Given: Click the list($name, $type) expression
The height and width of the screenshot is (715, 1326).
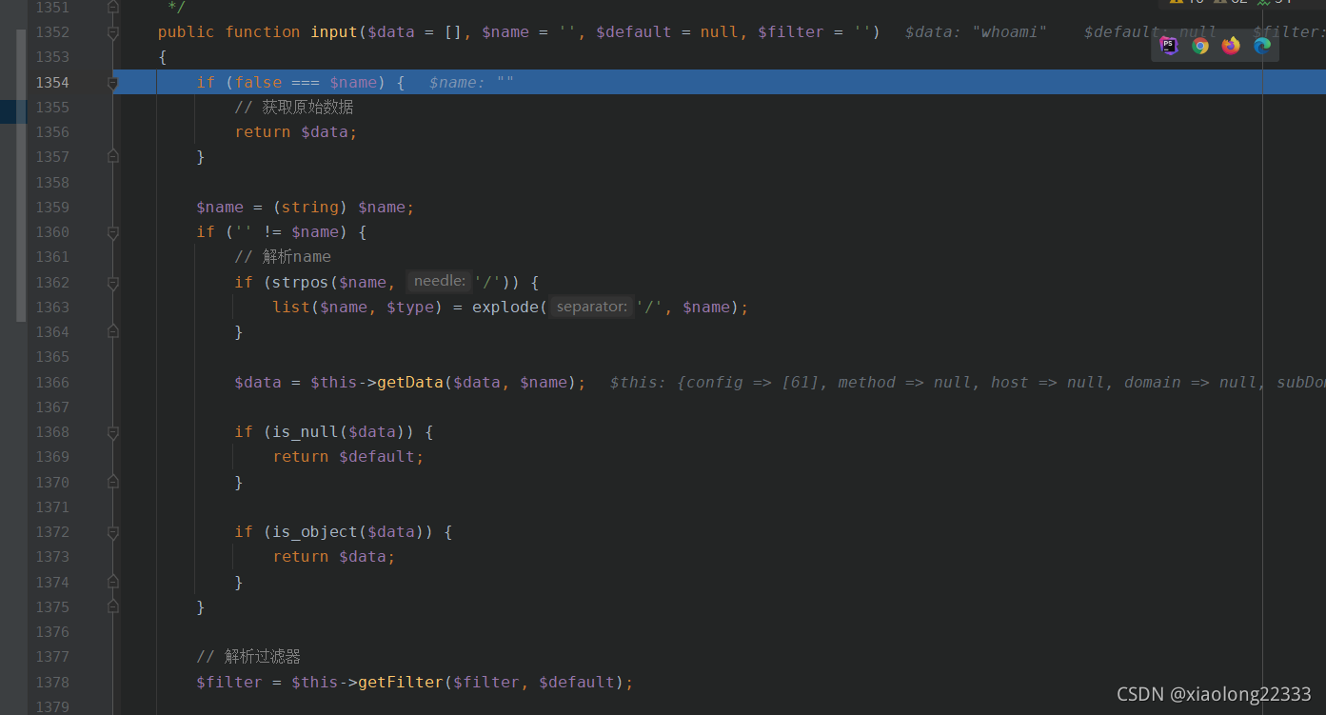Looking at the screenshot, I should (x=358, y=308).
